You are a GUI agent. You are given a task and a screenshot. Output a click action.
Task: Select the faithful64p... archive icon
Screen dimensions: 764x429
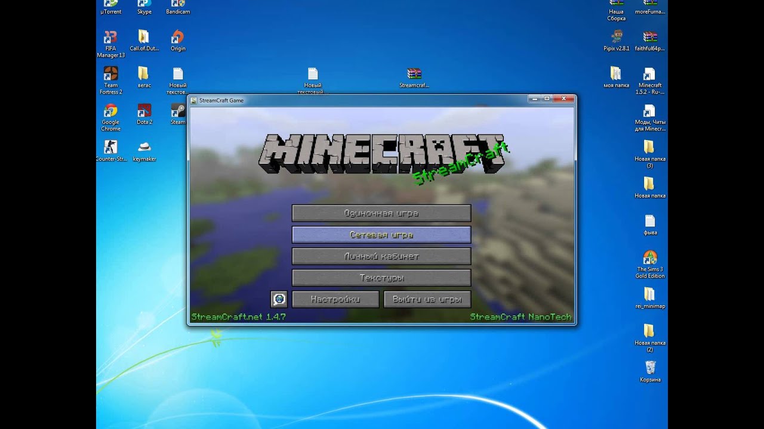[x=650, y=41]
